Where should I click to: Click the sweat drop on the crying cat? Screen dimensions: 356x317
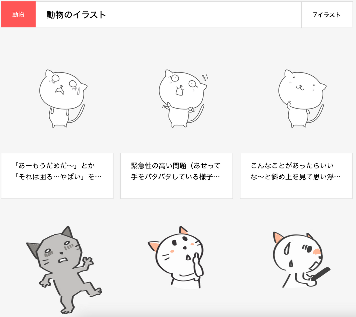pos(78,91)
